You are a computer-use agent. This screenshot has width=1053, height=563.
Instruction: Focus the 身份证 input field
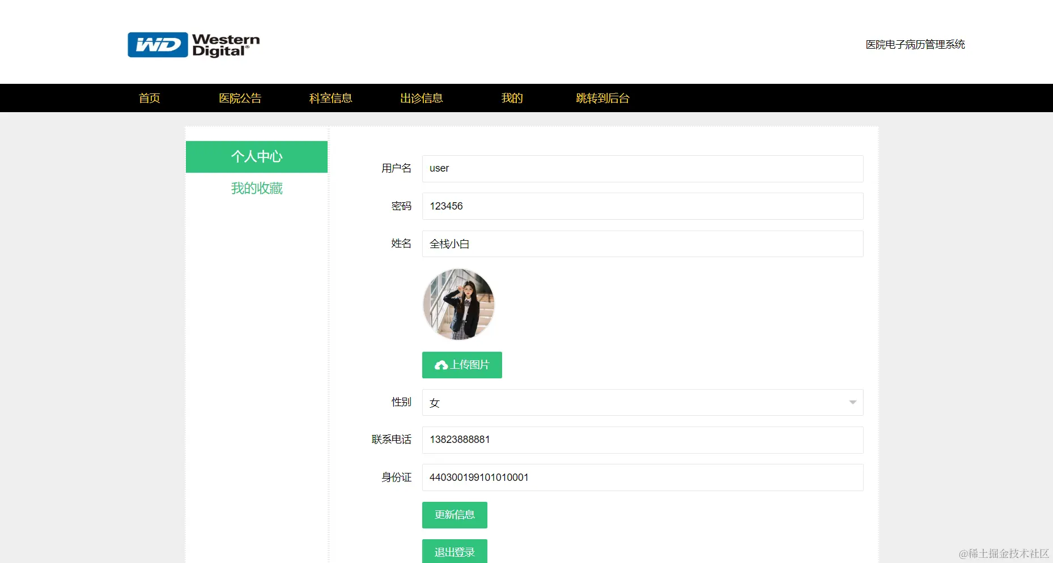point(643,477)
